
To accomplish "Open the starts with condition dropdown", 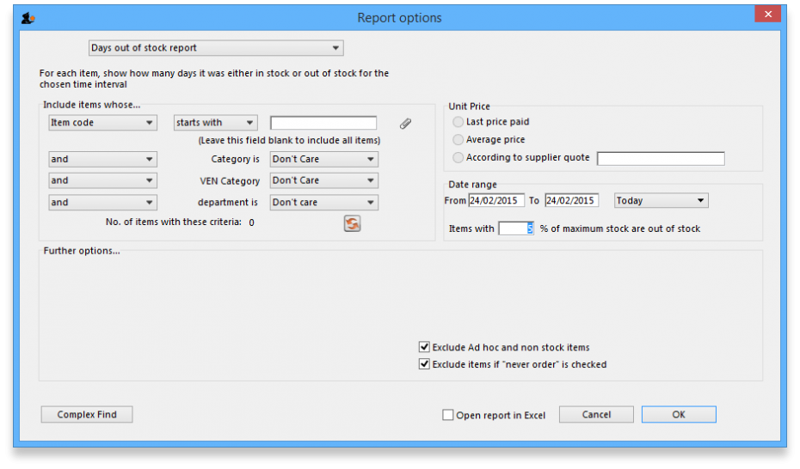I will click(x=215, y=123).
